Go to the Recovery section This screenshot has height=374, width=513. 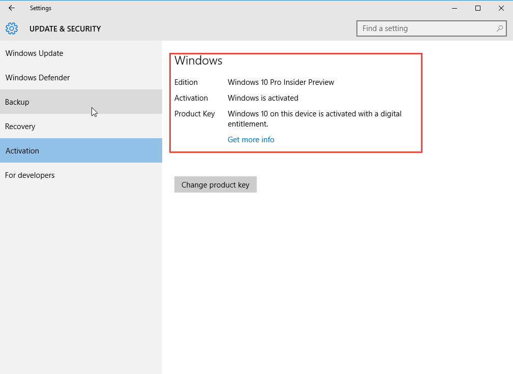click(81, 127)
